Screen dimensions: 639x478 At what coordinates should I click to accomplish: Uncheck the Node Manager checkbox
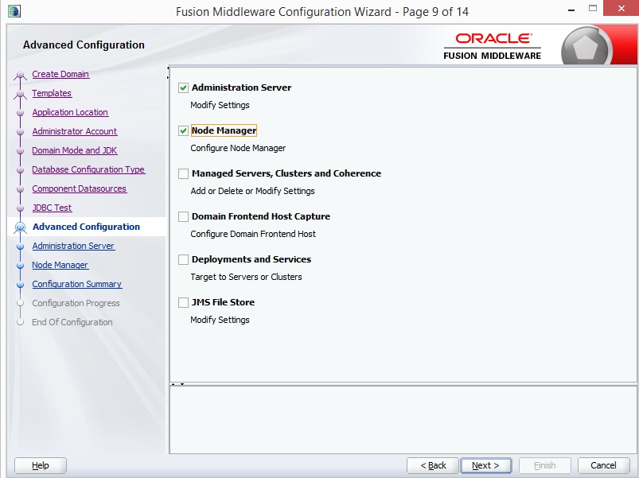[183, 130]
